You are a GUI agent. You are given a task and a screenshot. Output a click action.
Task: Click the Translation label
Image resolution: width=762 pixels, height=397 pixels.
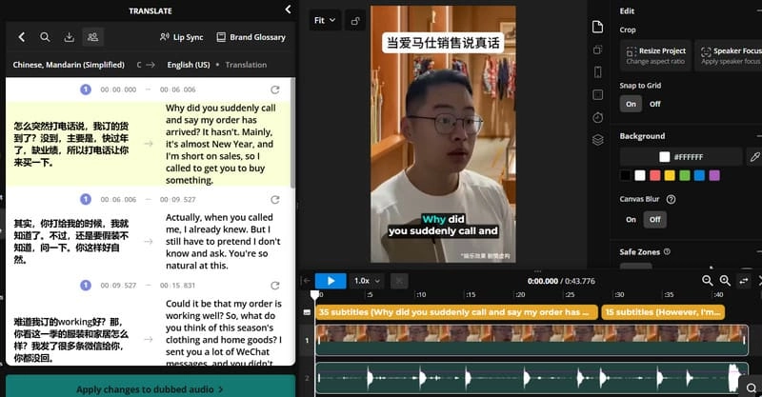point(246,65)
